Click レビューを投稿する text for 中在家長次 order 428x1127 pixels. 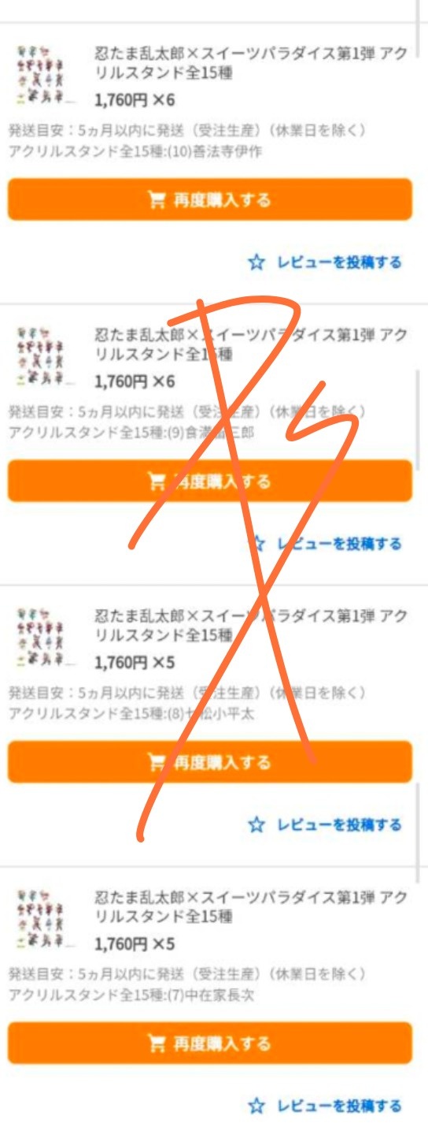point(339,1106)
